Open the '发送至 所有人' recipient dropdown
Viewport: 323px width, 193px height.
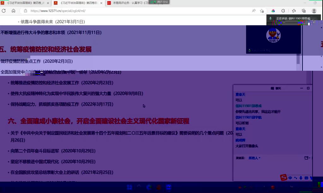coord(254,158)
